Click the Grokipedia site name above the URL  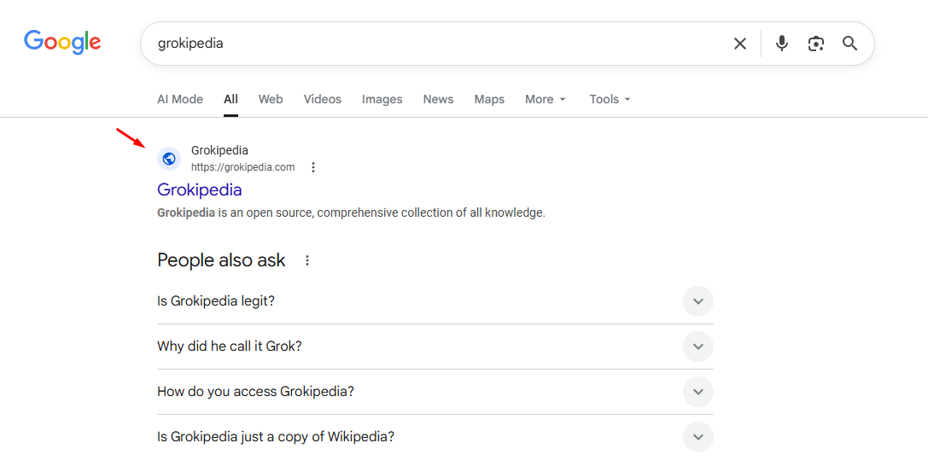point(219,151)
